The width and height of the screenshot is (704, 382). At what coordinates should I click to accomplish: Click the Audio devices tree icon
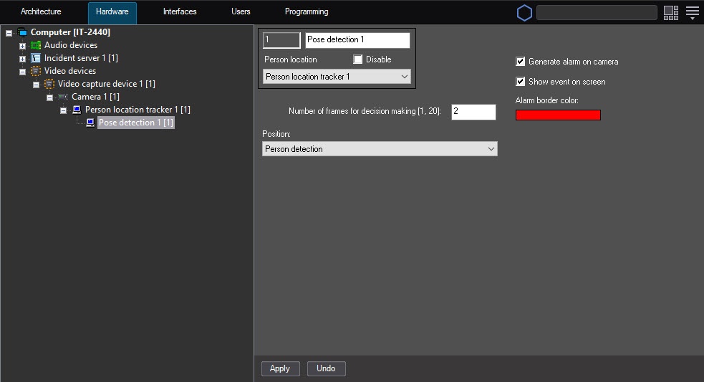[35, 45]
